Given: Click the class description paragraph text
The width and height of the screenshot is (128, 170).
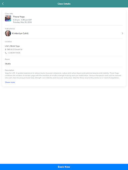Looking at the screenshot, I should (x=63, y=75).
